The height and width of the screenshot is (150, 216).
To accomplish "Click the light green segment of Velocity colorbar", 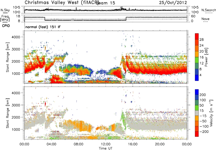I will (197, 108).
